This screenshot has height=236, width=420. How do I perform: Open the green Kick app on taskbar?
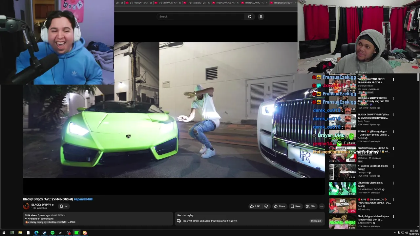coord(76,233)
